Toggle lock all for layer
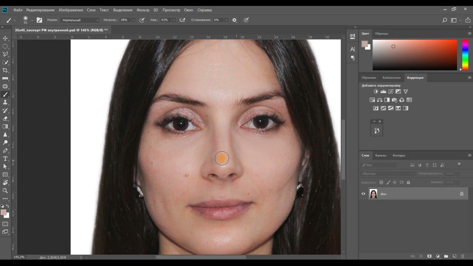473x266 pixels. [408, 182]
